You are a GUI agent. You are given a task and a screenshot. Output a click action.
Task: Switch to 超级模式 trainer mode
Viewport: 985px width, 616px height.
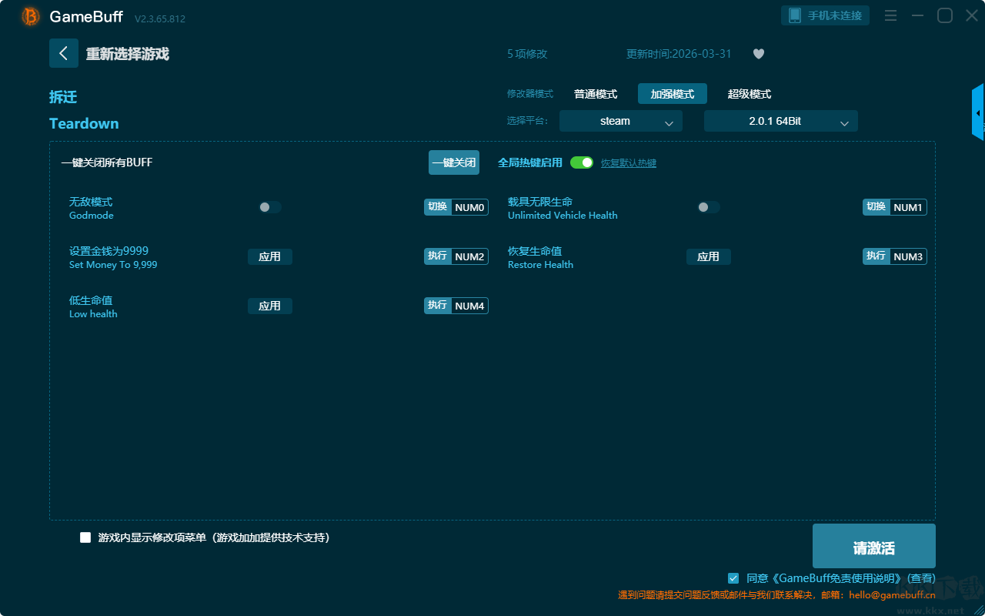750,94
